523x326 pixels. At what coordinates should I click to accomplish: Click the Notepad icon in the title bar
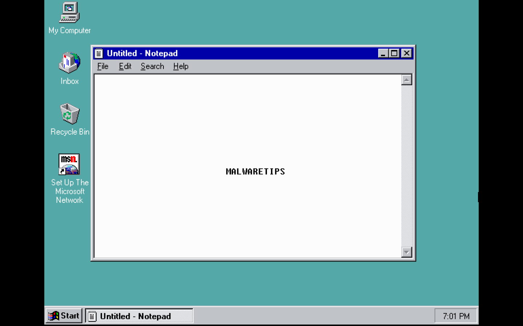click(99, 54)
